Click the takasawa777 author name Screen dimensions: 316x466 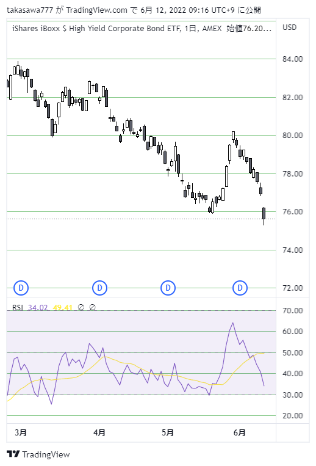point(30,10)
